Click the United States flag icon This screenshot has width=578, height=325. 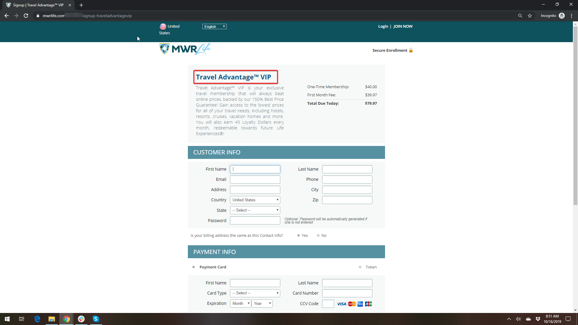(x=163, y=26)
